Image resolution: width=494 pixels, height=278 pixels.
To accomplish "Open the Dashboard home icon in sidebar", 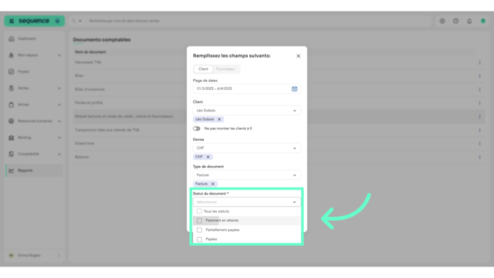I will pyautogui.click(x=11, y=39).
